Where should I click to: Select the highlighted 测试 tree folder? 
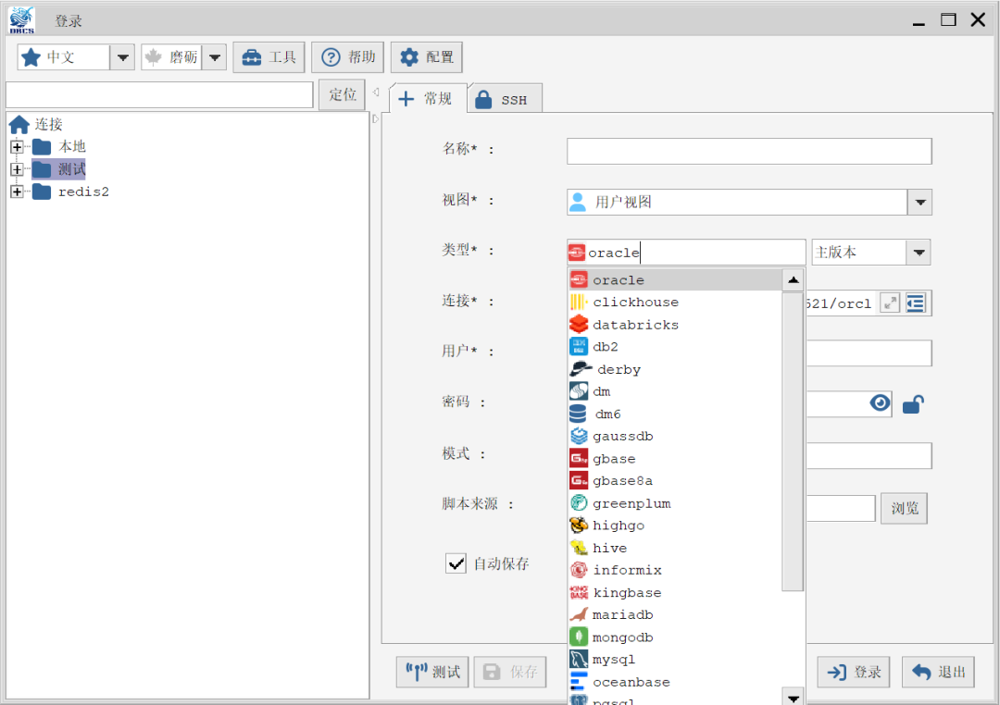point(58,169)
